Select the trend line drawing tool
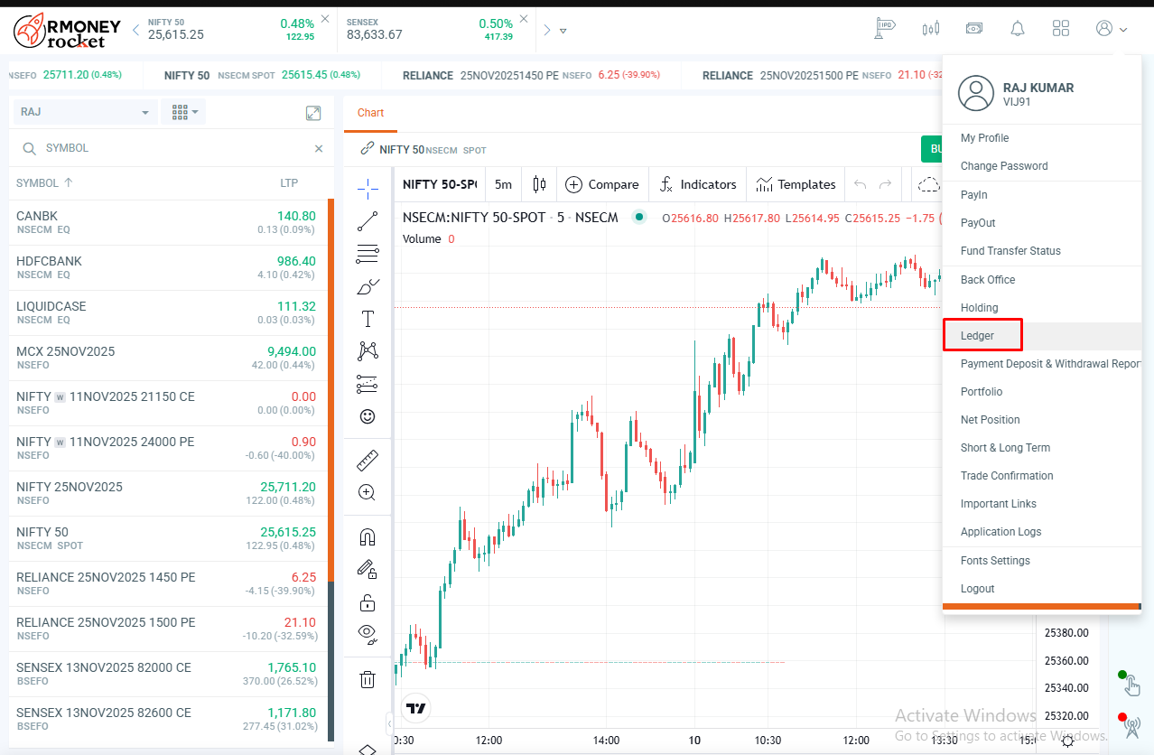This screenshot has width=1154, height=755. point(368,221)
